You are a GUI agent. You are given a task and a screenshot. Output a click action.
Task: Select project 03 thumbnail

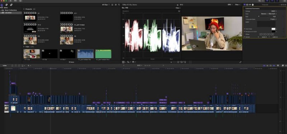66,40
